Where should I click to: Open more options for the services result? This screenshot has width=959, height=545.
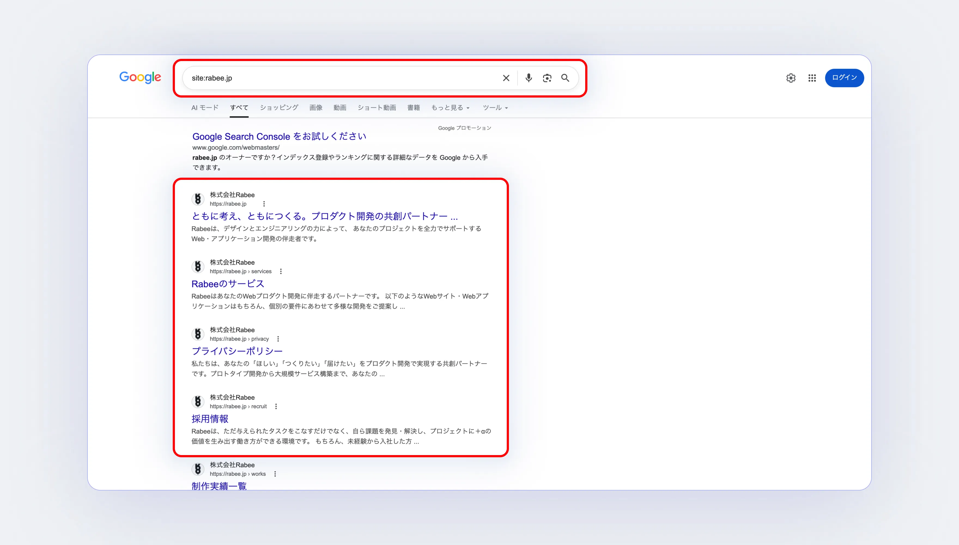pyautogui.click(x=281, y=271)
